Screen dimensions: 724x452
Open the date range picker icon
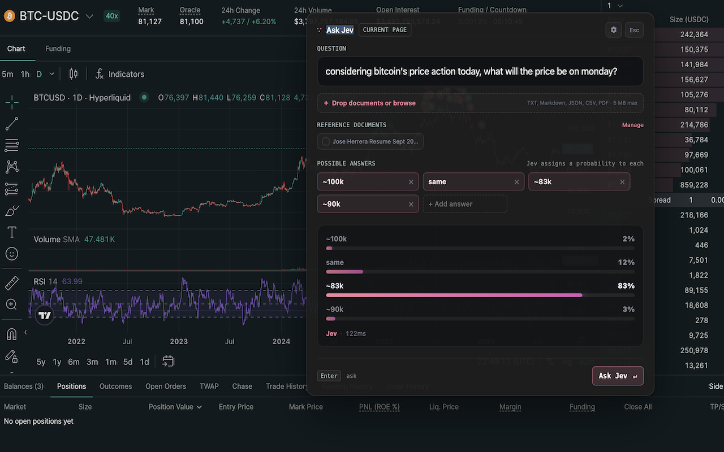coord(167,361)
